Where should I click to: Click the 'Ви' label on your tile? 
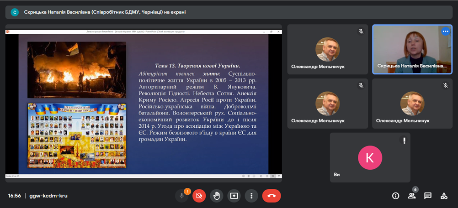(x=337, y=175)
